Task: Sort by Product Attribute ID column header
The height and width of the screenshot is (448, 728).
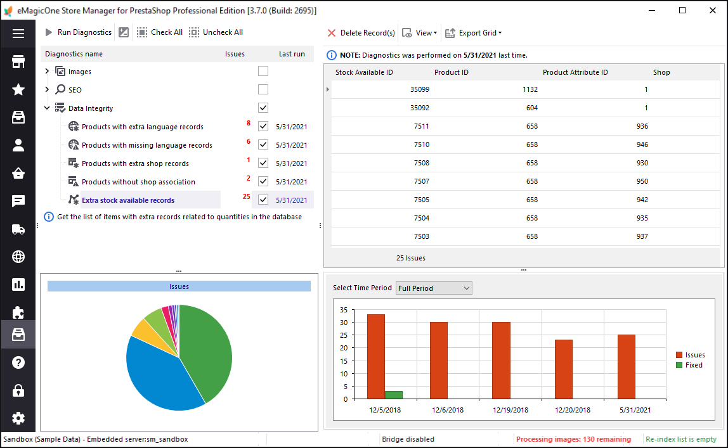Action: pos(575,72)
